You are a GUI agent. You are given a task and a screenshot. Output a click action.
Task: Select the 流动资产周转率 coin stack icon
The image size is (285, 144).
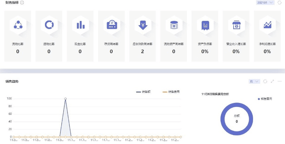coord(174,25)
